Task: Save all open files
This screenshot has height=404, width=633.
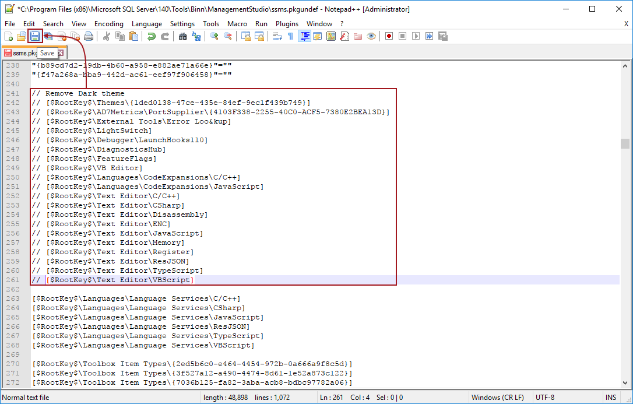Action: point(49,36)
